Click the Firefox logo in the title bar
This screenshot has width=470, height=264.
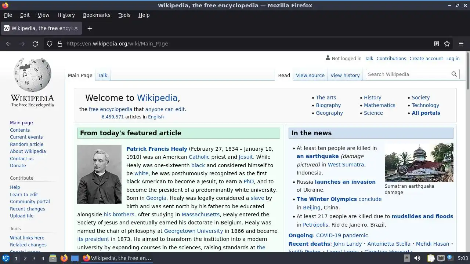click(x=5, y=5)
